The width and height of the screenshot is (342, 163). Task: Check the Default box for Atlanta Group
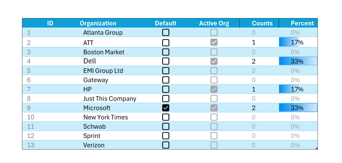166,33
